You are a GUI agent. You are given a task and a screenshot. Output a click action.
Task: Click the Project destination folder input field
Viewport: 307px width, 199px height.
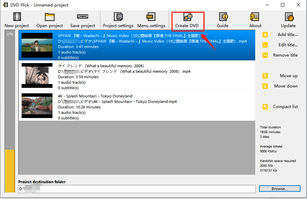click(x=137, y=189)
